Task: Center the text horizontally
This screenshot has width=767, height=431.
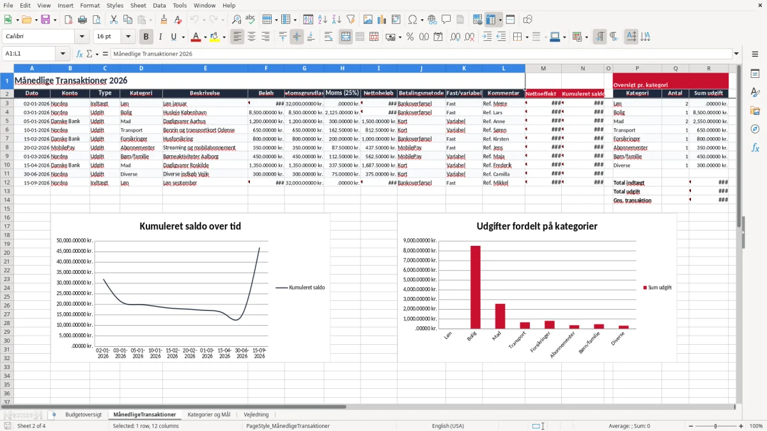Action: (251, 37)
